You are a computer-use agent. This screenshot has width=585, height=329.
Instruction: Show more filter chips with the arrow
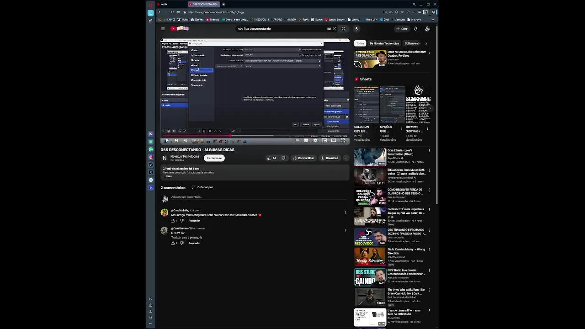(426, 43)
